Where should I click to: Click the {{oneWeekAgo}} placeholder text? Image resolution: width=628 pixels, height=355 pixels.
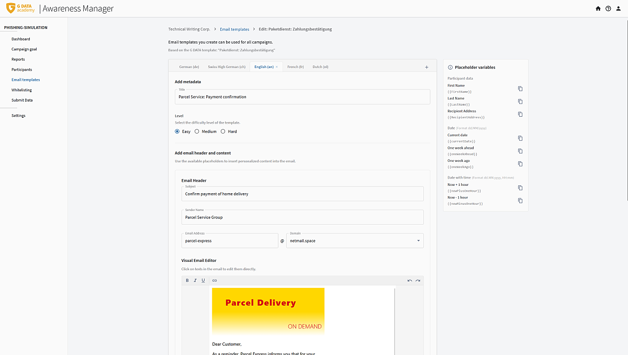point(461,167)
